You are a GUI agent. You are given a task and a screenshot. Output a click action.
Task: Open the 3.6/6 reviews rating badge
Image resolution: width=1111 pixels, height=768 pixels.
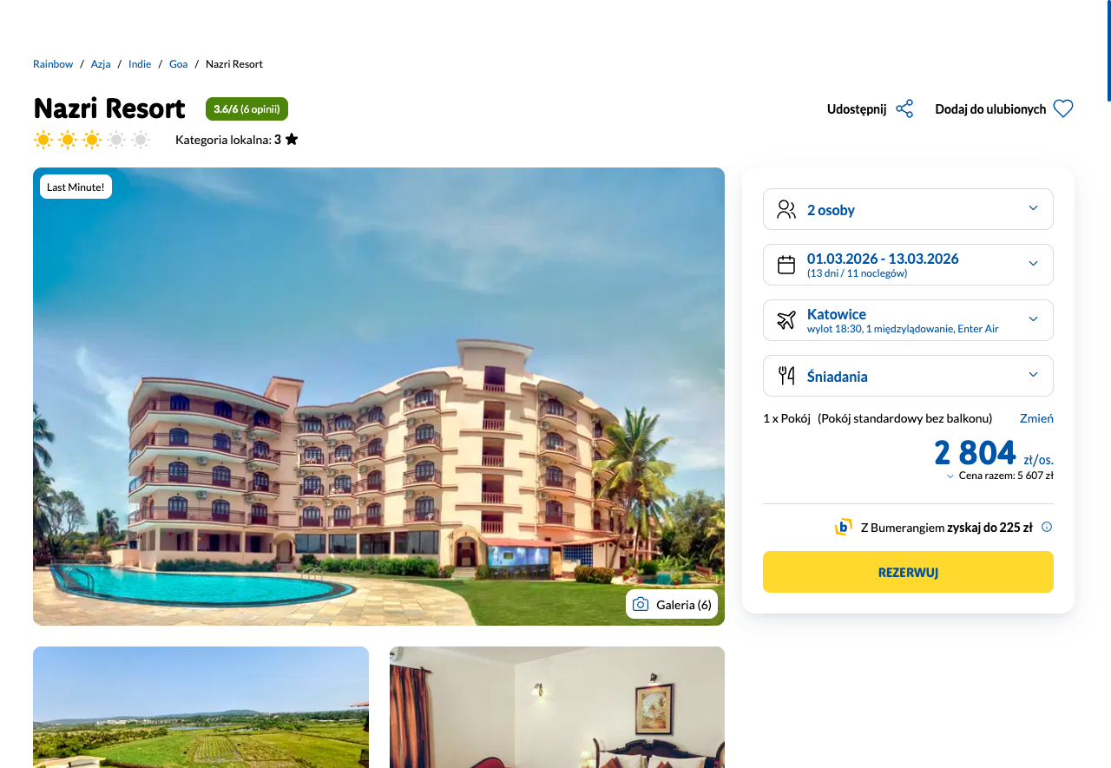pos(247,108)
